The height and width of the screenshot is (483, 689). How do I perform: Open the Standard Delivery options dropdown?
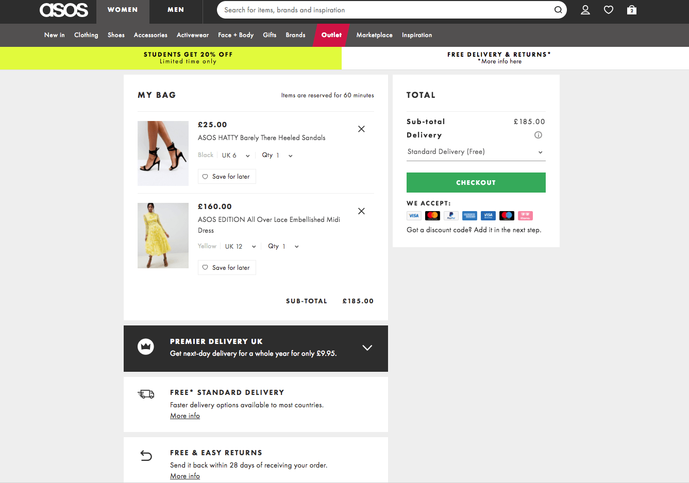[x=475, y=152]
